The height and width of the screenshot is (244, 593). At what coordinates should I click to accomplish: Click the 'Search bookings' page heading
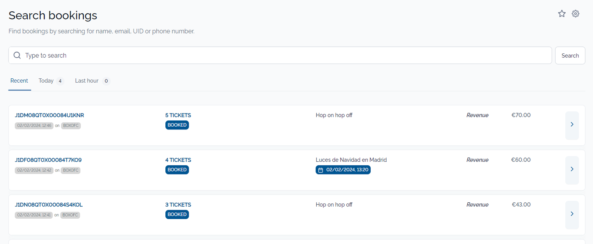(x=53, y=16)
